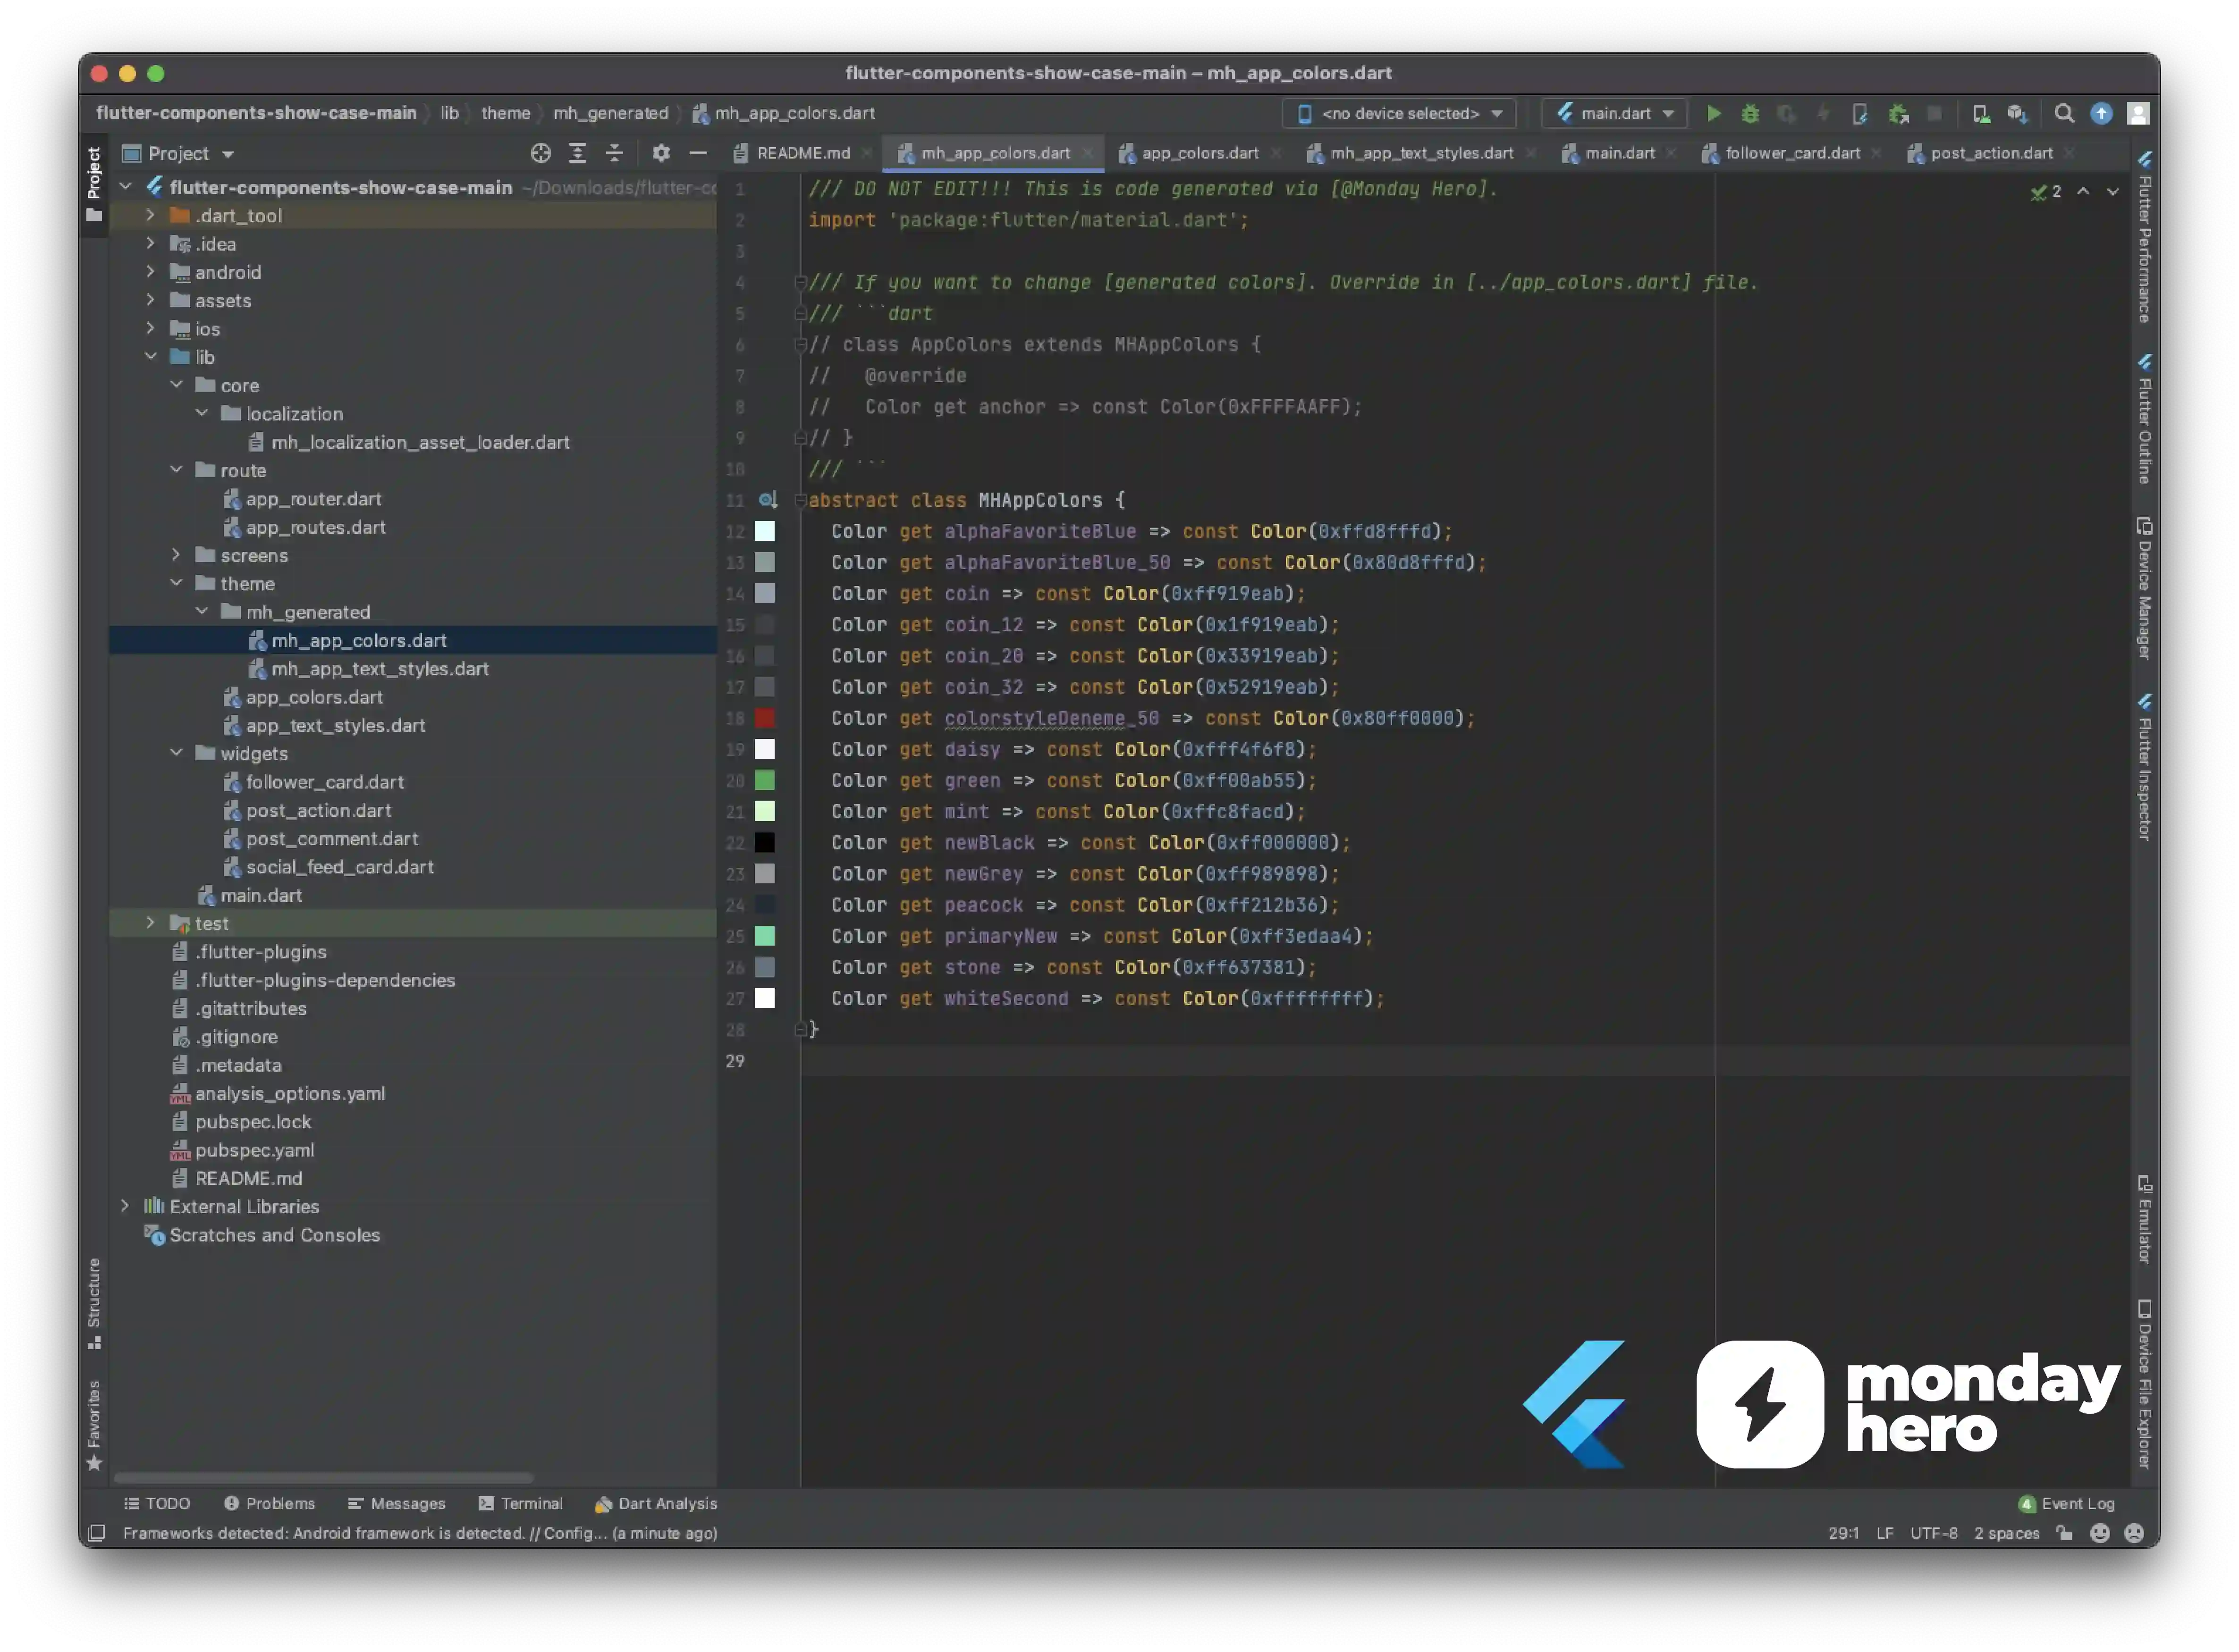Open the Project panel settings gear
Image resolution: width=2239 pixels, height=1652 pixels.
coord(660,153)
